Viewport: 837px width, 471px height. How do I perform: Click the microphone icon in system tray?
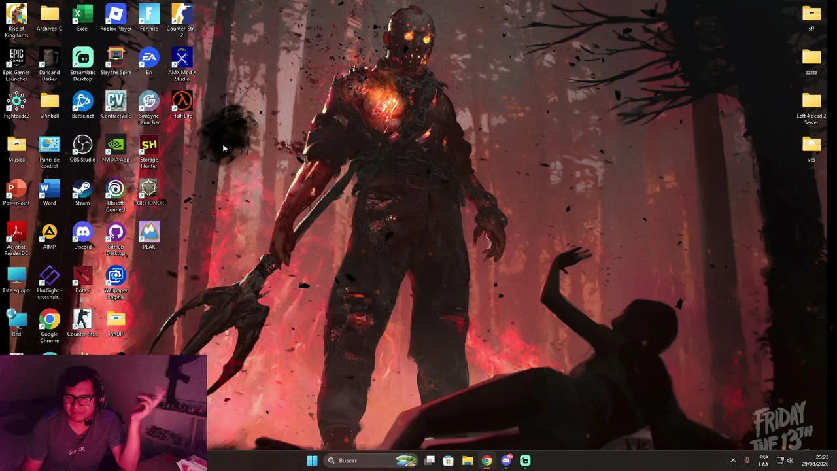[747, 461]
